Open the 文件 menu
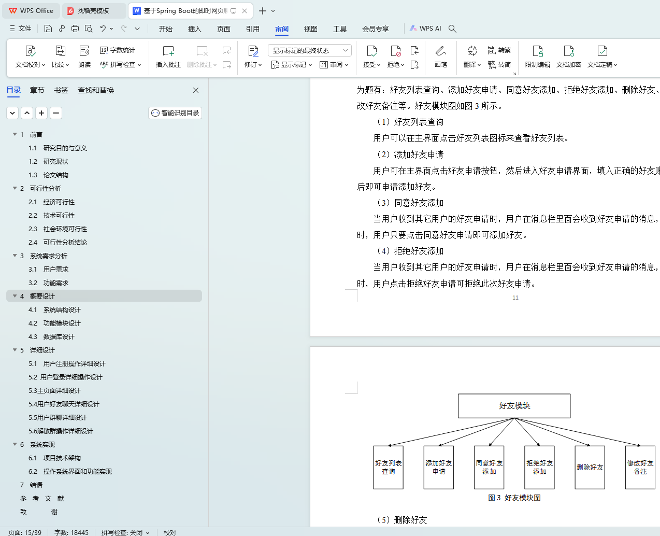Viewport: 660px width, 536px height. (x=21, y=29)
